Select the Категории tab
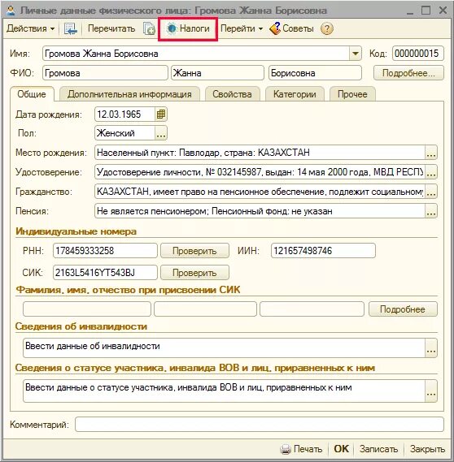Screen dimensions: 454x462 [x=295, y=94]
